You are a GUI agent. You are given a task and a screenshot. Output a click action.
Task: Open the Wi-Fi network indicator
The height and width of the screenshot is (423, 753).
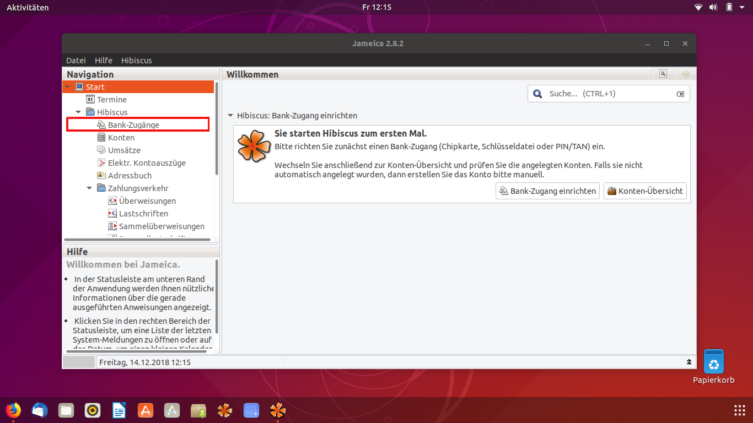coord(698,7)
